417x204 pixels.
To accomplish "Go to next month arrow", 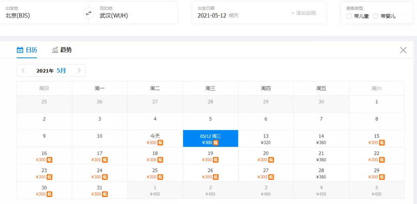I will pyautogui.click(x=79, y=71).
